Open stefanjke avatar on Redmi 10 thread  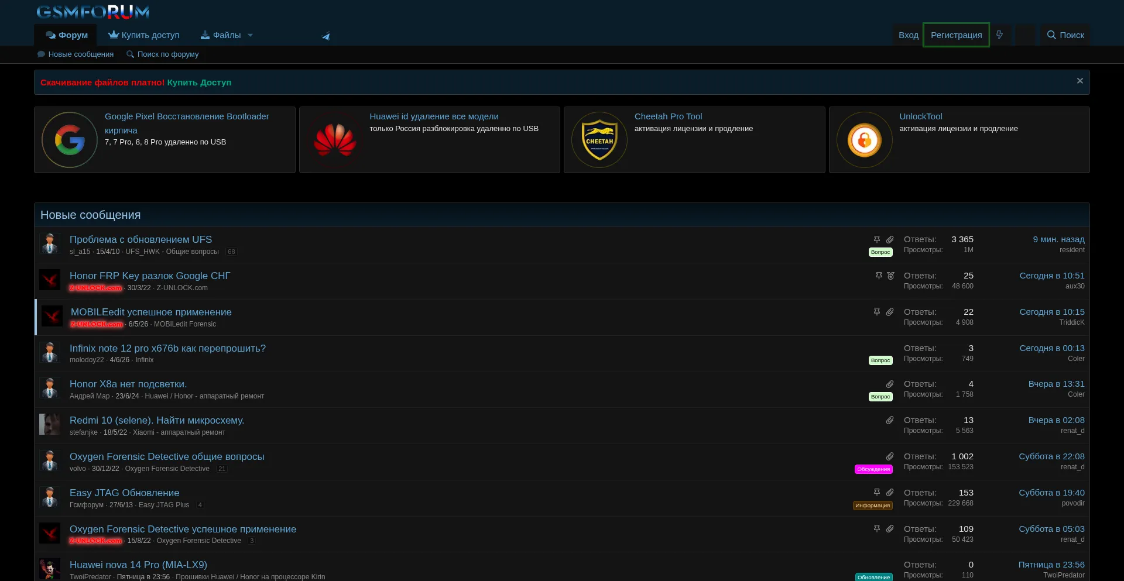[x=50, y=424]
